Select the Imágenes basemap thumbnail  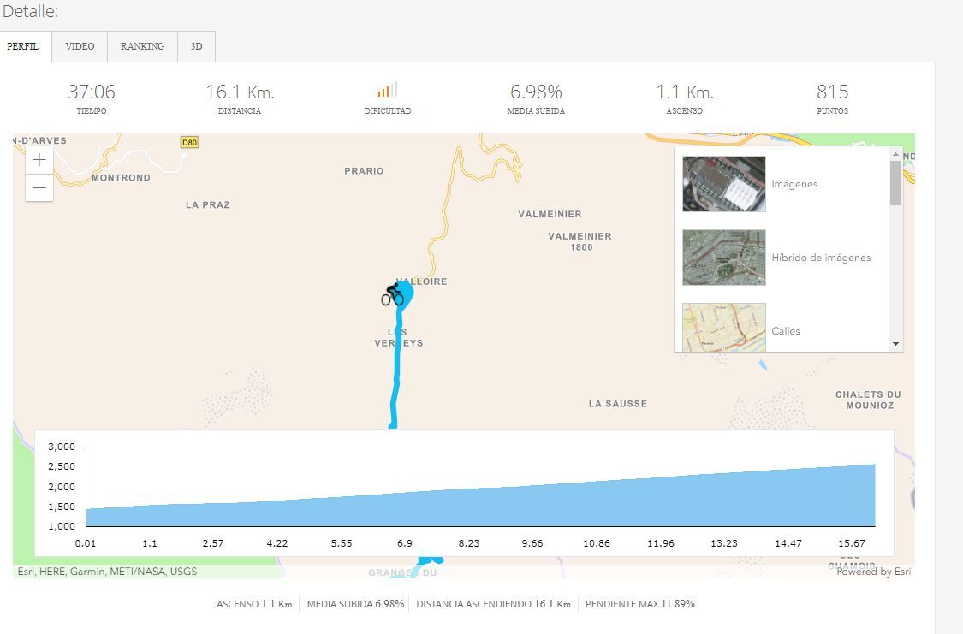pyautogui.click(x=724, y=183)
